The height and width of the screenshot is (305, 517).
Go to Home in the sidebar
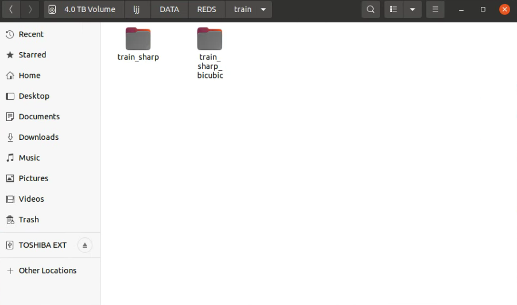click(x=50, y=76)
